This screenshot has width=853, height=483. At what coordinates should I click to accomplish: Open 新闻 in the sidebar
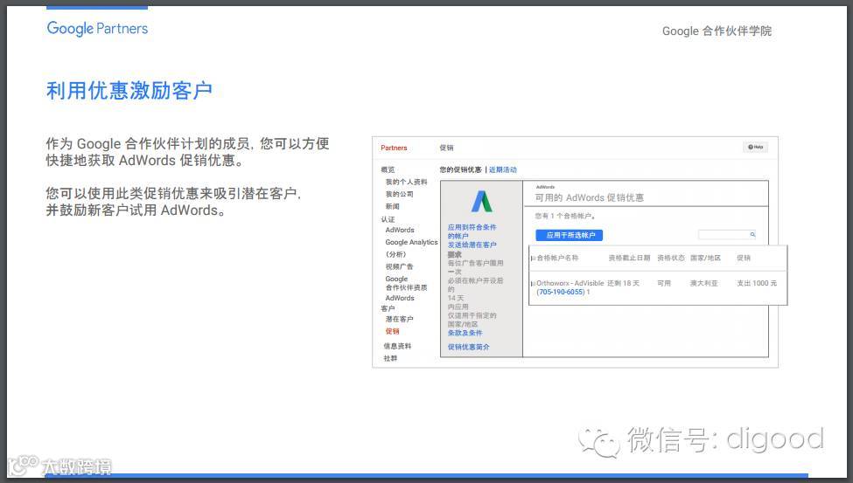pos(392,206)
